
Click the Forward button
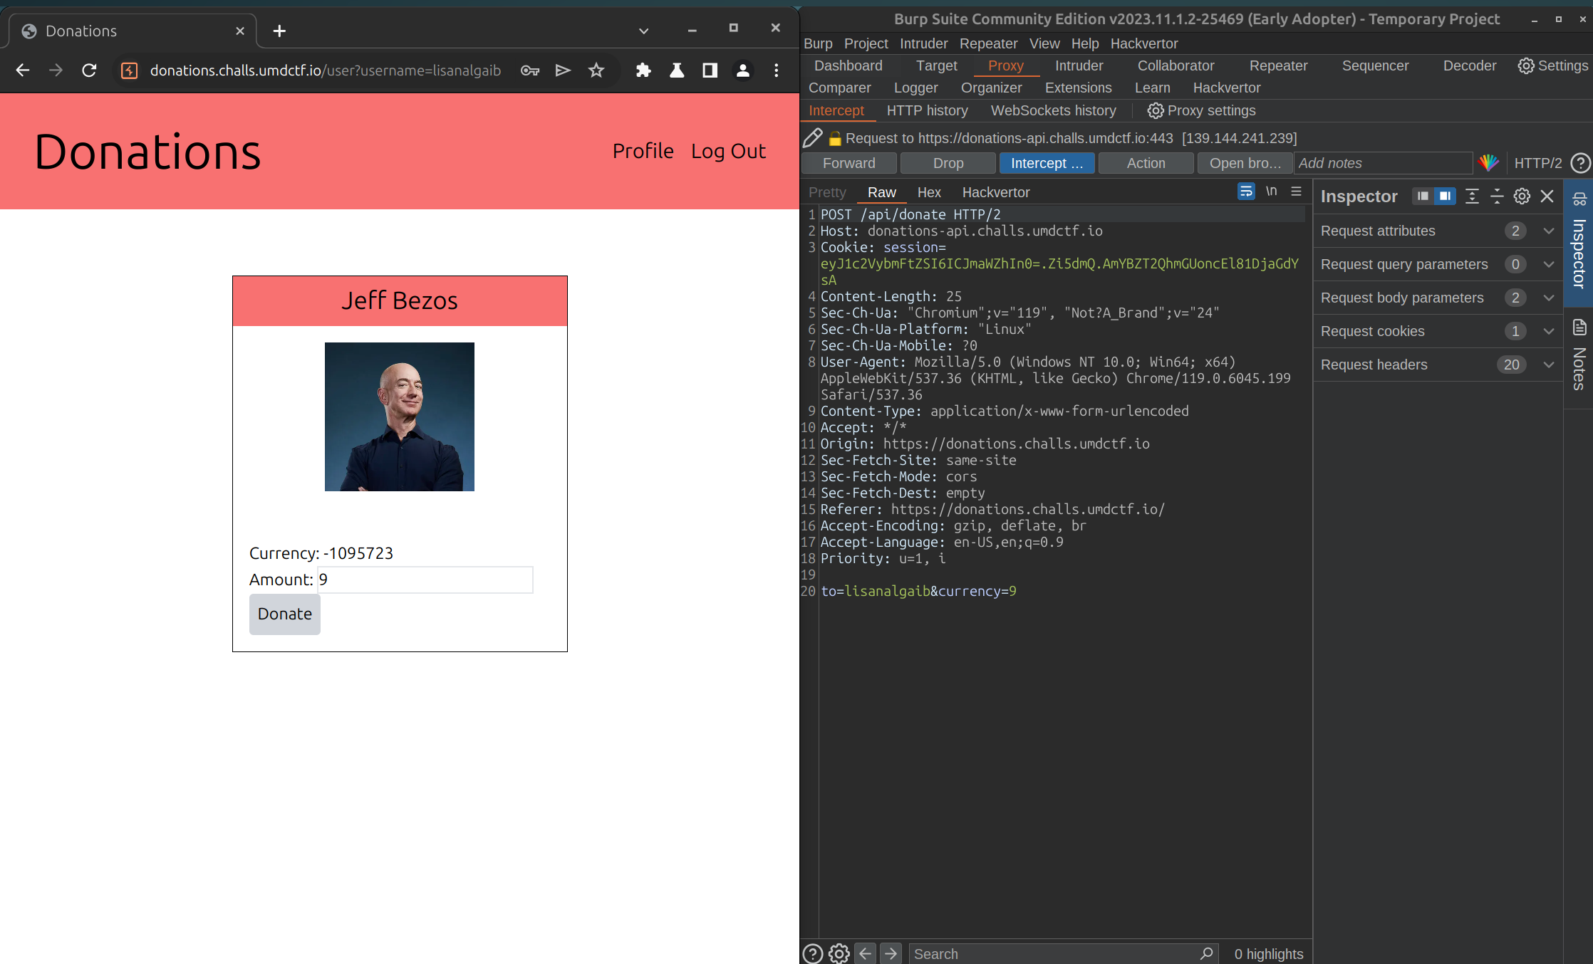tap(849, 163)
